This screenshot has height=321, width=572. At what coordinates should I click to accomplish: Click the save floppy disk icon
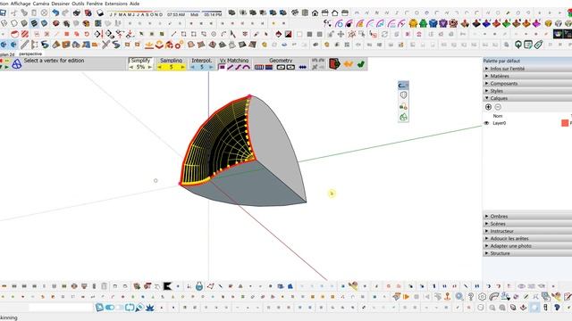[x=3, y=13]
